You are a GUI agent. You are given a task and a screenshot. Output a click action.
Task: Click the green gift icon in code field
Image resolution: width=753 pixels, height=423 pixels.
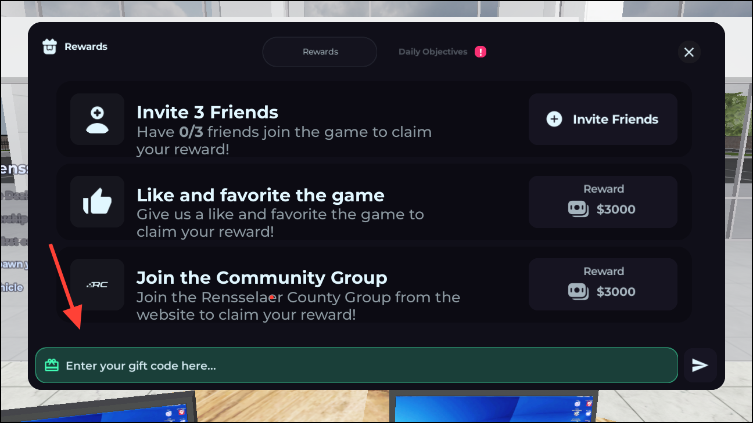52,365
